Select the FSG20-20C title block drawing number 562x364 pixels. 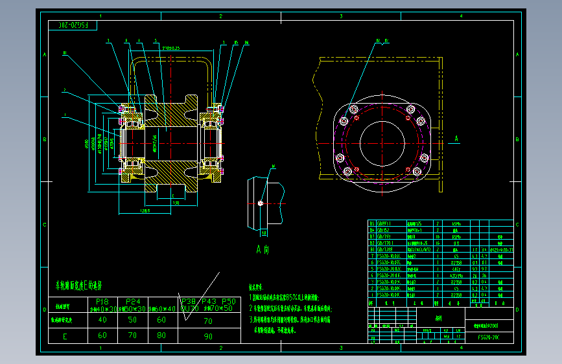pos(489,337)
